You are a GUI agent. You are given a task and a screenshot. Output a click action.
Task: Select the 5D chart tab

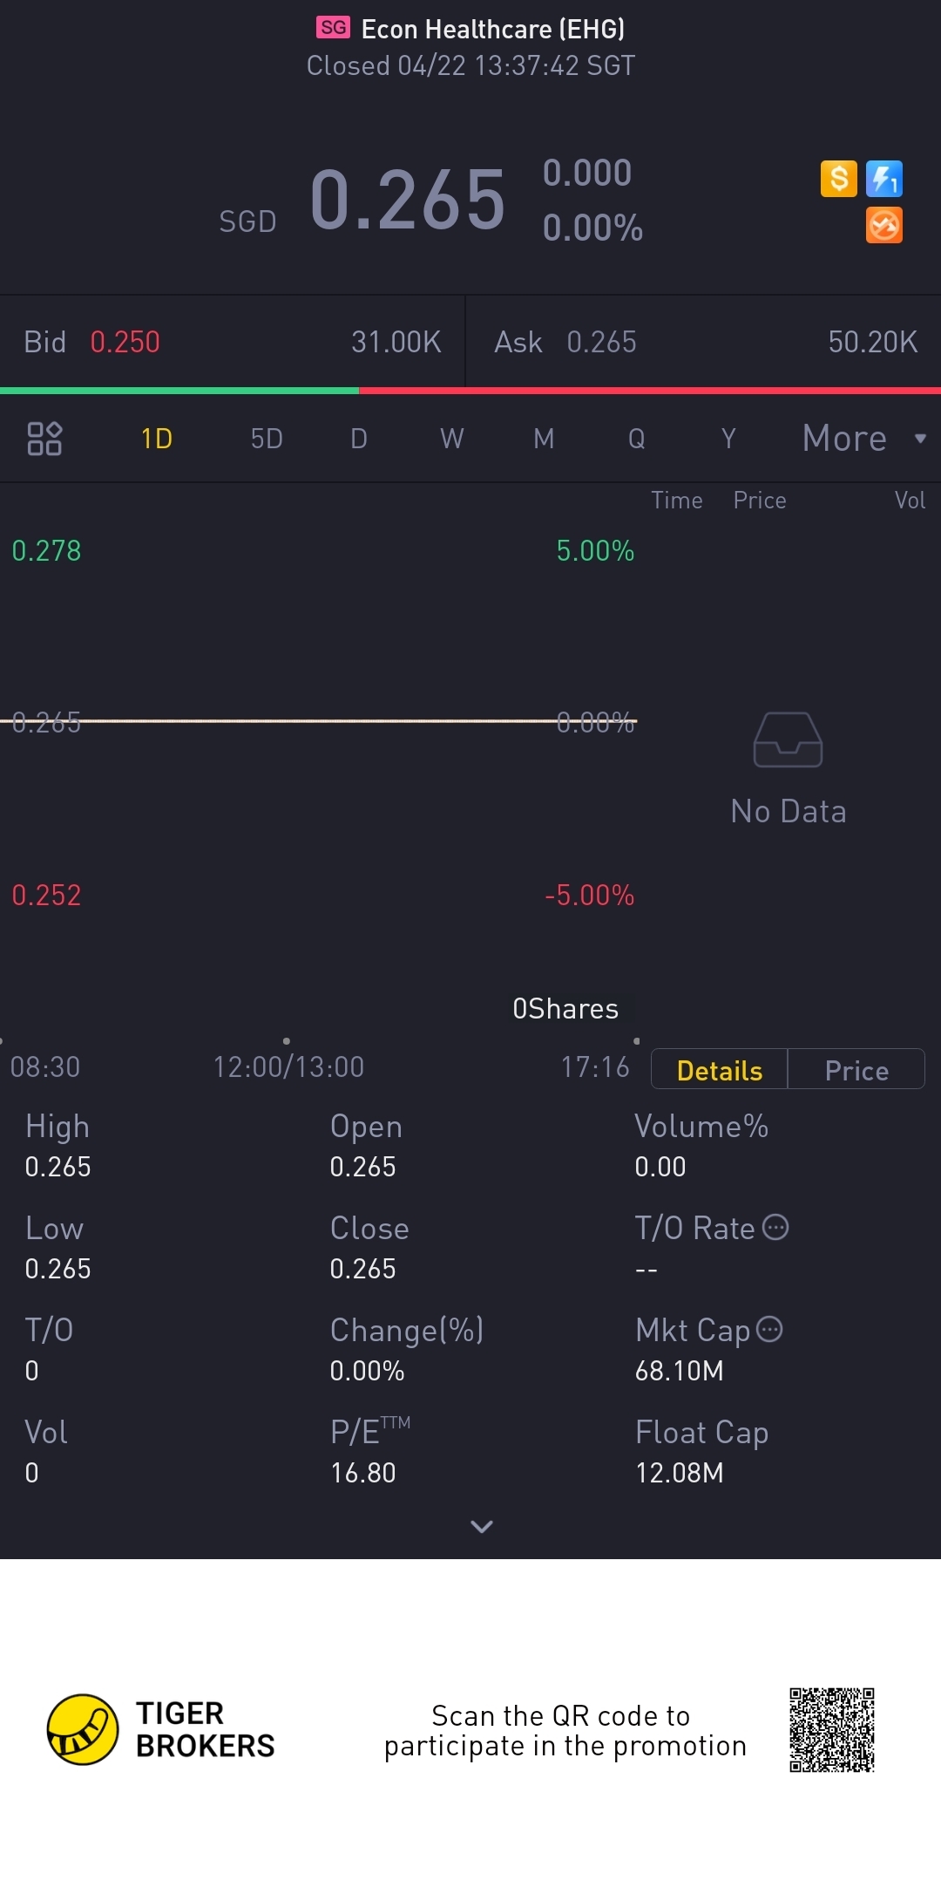(267, 439)
